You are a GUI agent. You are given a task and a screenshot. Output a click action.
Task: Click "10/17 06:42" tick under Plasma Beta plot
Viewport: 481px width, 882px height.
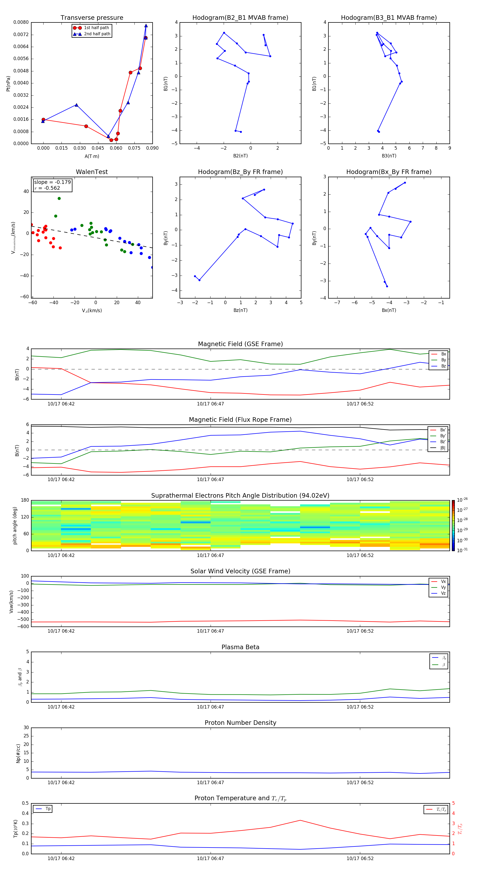pos(61,707)
